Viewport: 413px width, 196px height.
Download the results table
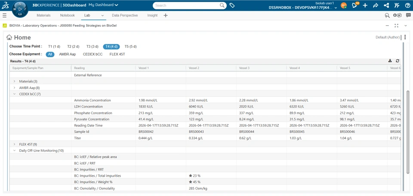390,61
